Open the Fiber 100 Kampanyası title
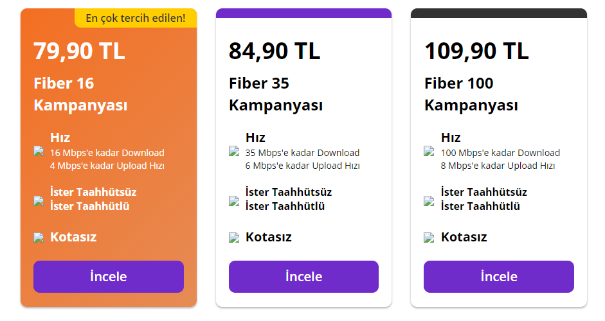 [471, 94]
